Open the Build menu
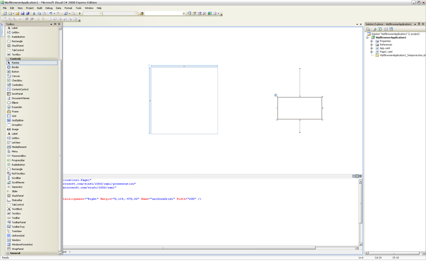The height and width of the screenshot is (266, 426). [x=39, y=8]
